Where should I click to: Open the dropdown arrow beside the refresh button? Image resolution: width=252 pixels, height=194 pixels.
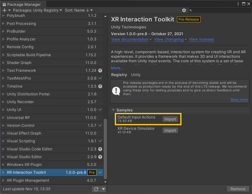pos(103,189)
